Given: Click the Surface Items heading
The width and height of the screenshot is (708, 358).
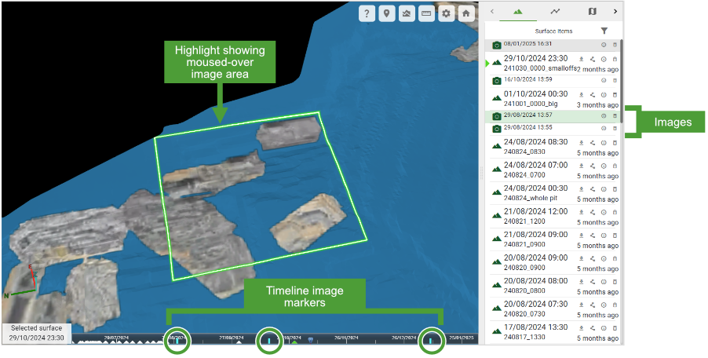Looking at the screenshot, I should coord(553,31).
